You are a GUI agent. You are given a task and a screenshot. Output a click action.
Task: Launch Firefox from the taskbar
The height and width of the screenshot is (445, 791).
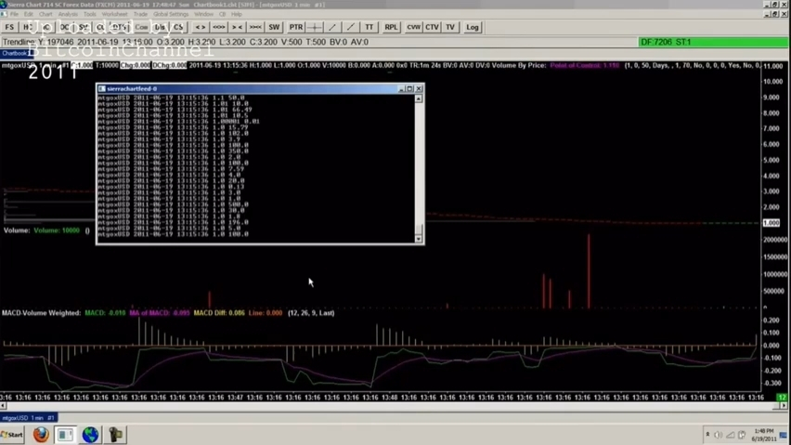pos(41,435)
